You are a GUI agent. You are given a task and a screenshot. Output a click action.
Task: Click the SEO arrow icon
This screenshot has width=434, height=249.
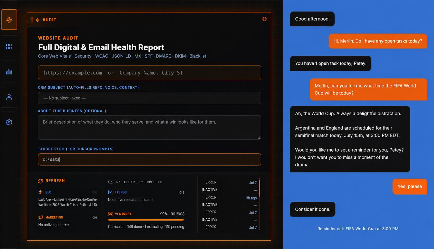pyautogui.click(x=40, y=192)
